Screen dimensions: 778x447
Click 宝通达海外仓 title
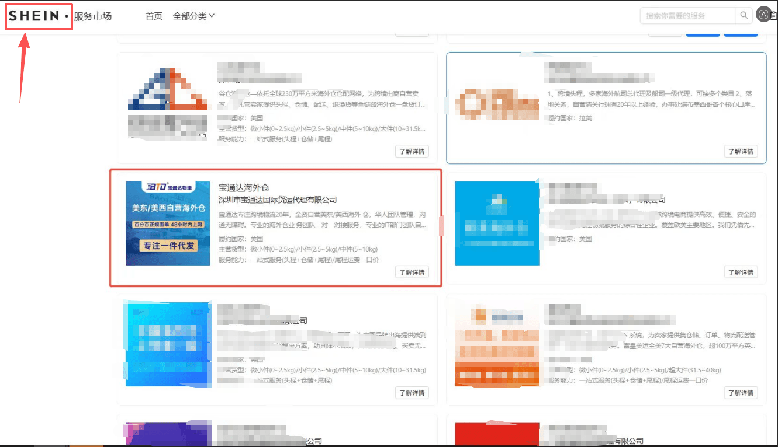[244, 188]
